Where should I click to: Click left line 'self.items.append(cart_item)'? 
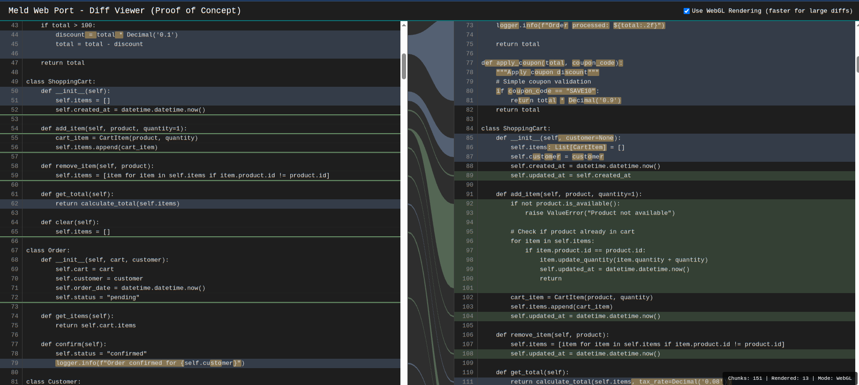pyautogui.click(x=106, y=147)
